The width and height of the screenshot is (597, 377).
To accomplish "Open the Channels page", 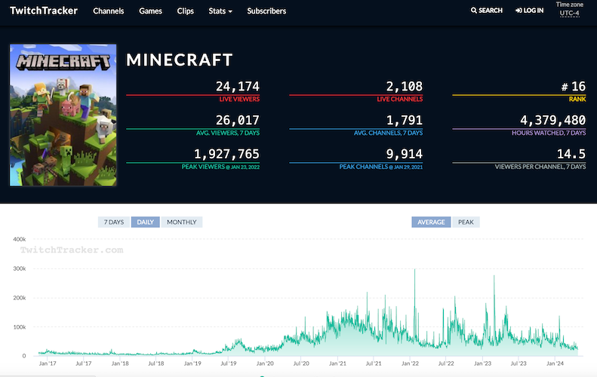I will [108, 11].
